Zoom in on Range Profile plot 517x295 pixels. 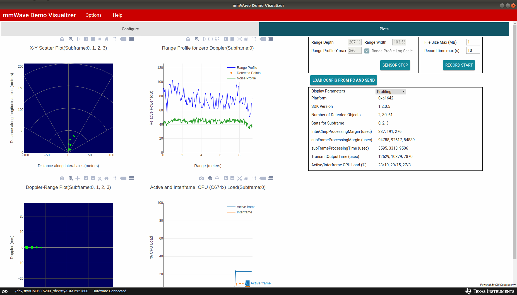pos(226,39)
